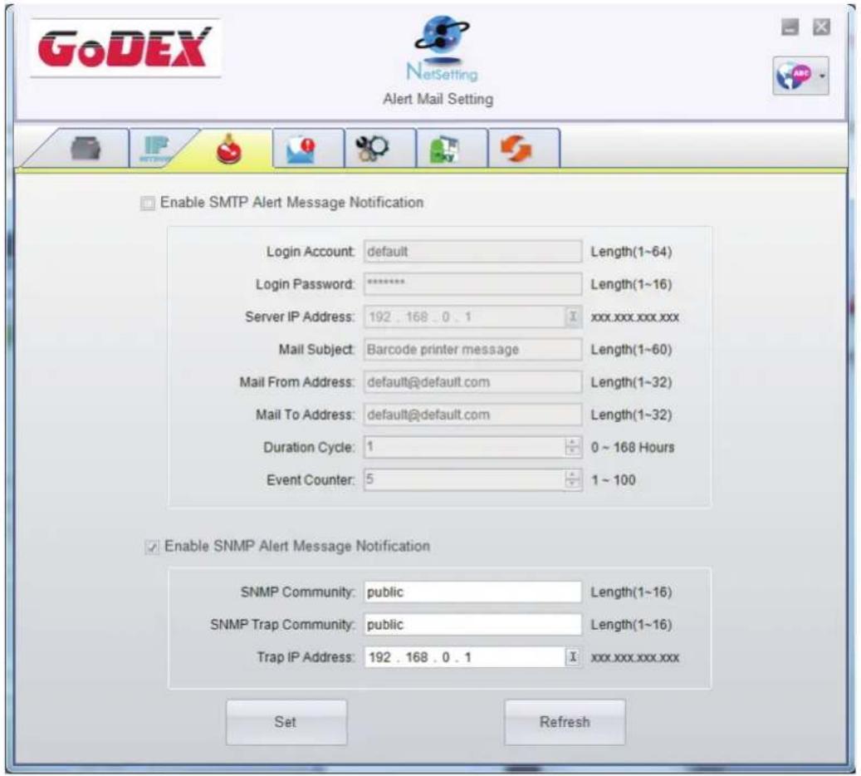Viewport: 861px width, 776px height.
Task: Click the Event Counter value field
Action: click(464, 479)
